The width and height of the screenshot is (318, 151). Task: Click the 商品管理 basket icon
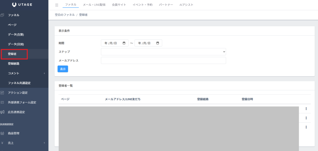tap(2, 133)
